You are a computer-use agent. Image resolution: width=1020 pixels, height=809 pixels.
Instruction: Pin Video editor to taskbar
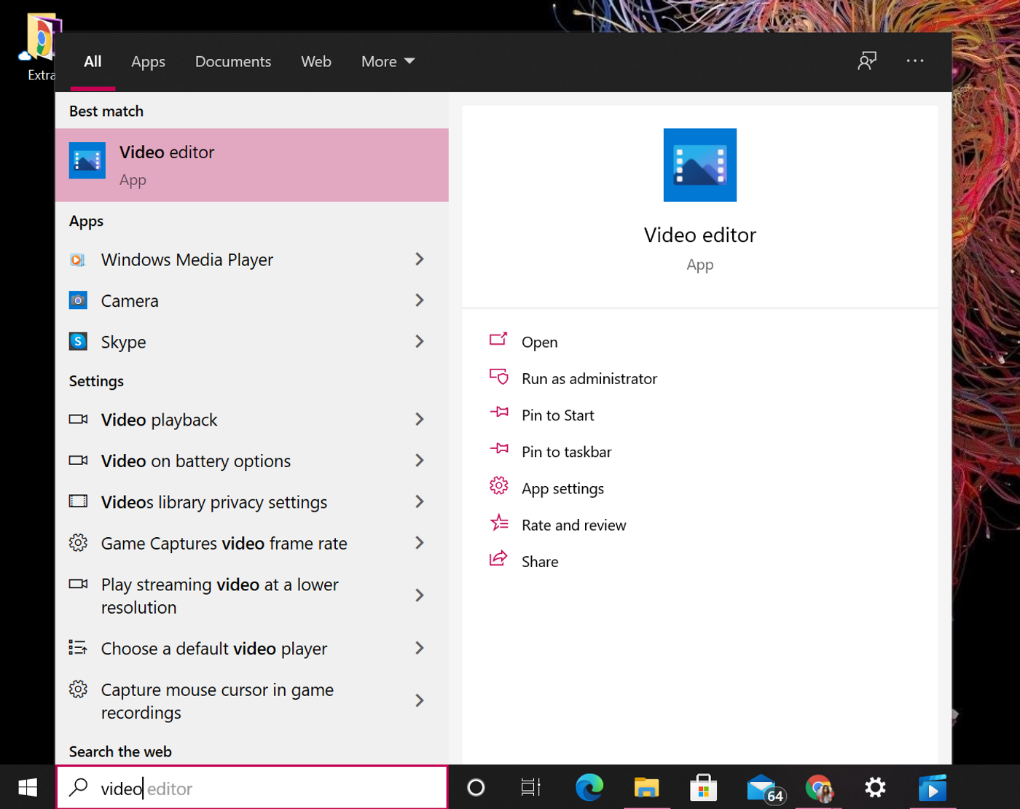pos(565,451)
